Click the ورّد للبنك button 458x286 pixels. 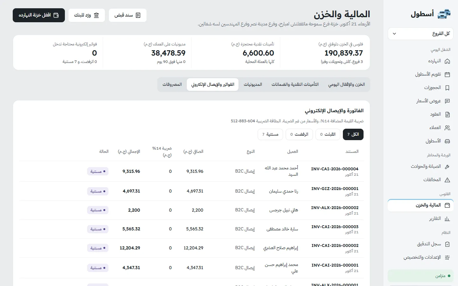coord(87,15)
